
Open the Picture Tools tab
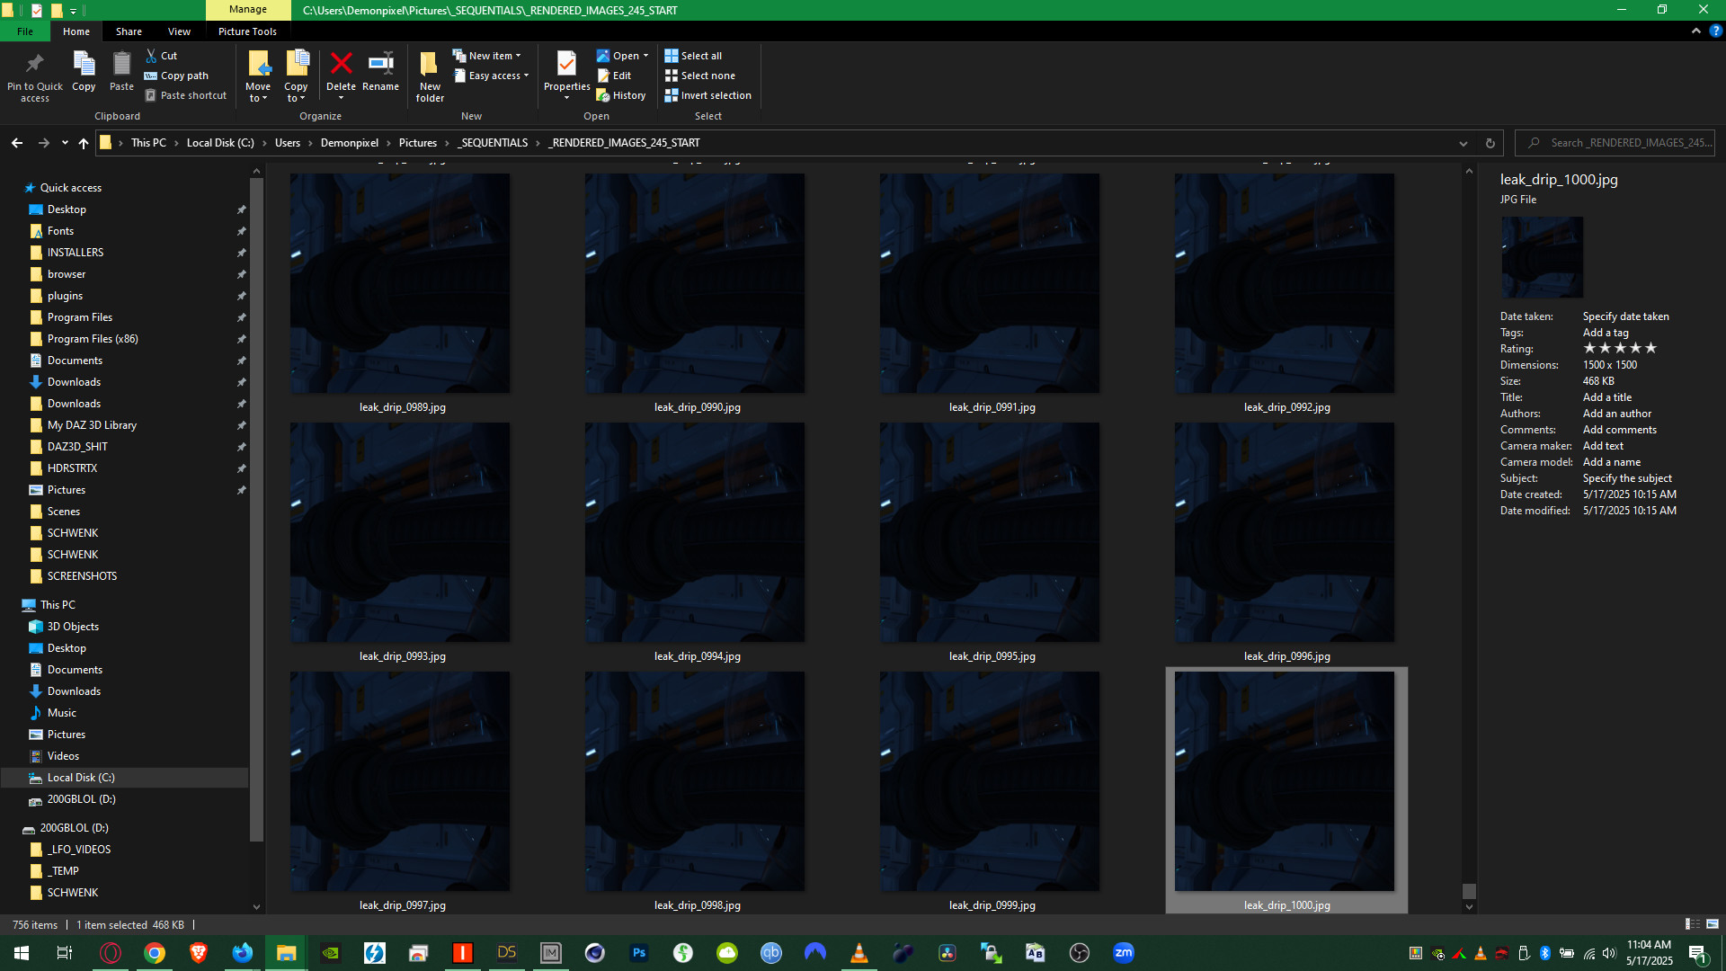tap(247, 31)
